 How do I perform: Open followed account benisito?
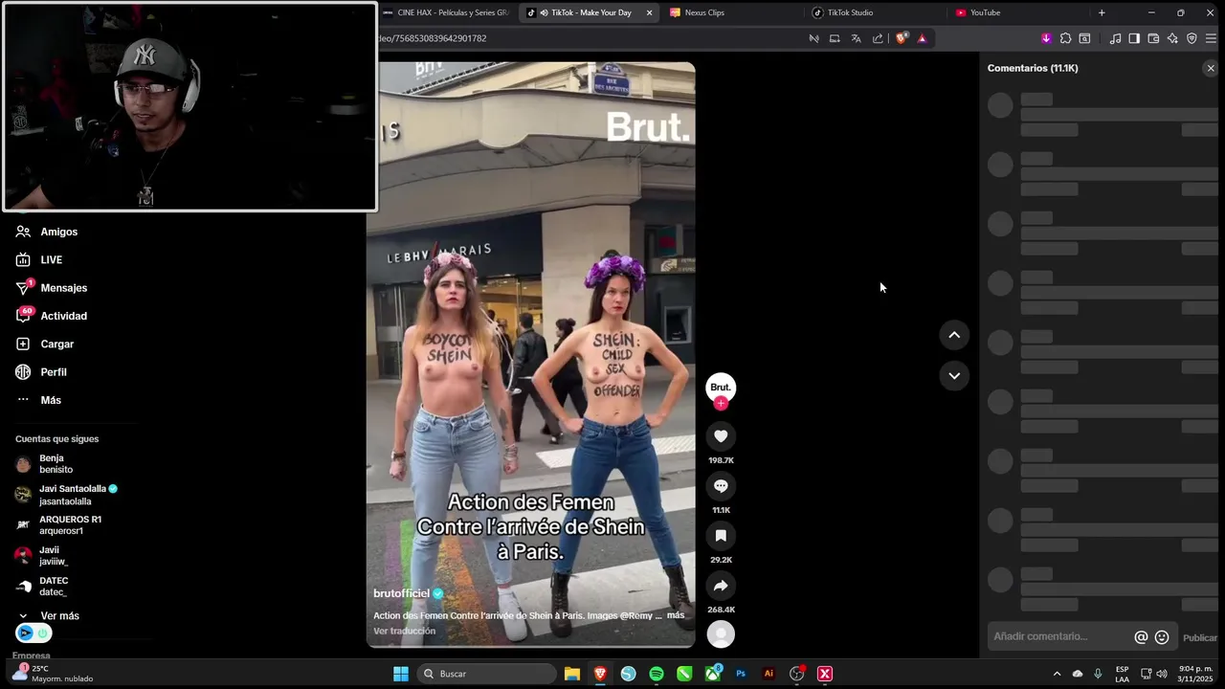[x=45, y=464]
